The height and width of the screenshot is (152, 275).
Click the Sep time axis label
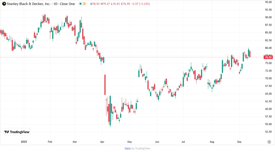coord(239,142)
